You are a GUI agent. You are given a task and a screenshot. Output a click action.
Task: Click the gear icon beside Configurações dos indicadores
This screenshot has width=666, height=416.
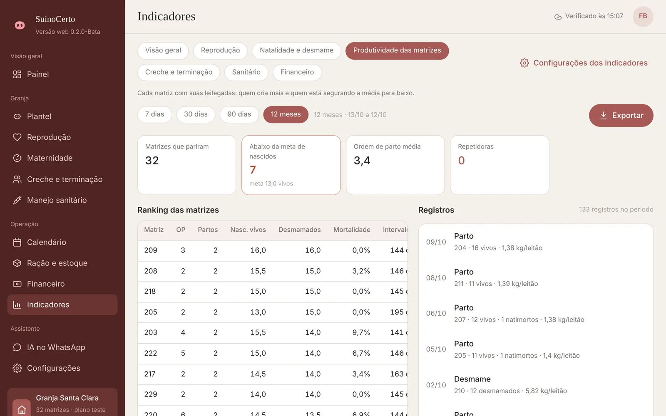click(x=524, y=63)
